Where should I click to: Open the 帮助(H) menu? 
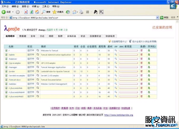click(56, 6)
